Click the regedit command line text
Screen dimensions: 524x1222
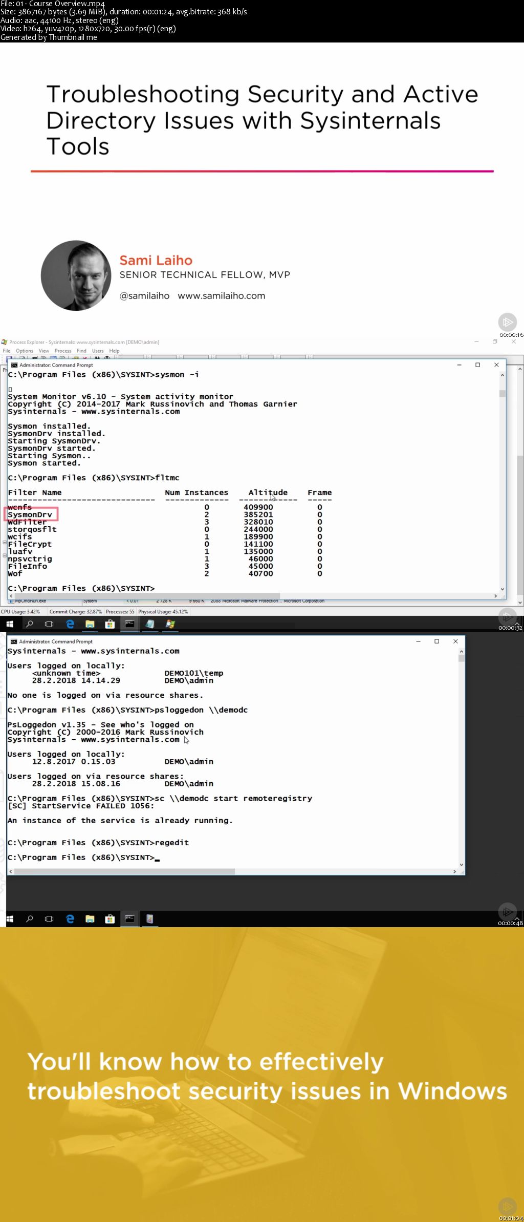pos(98,843)
